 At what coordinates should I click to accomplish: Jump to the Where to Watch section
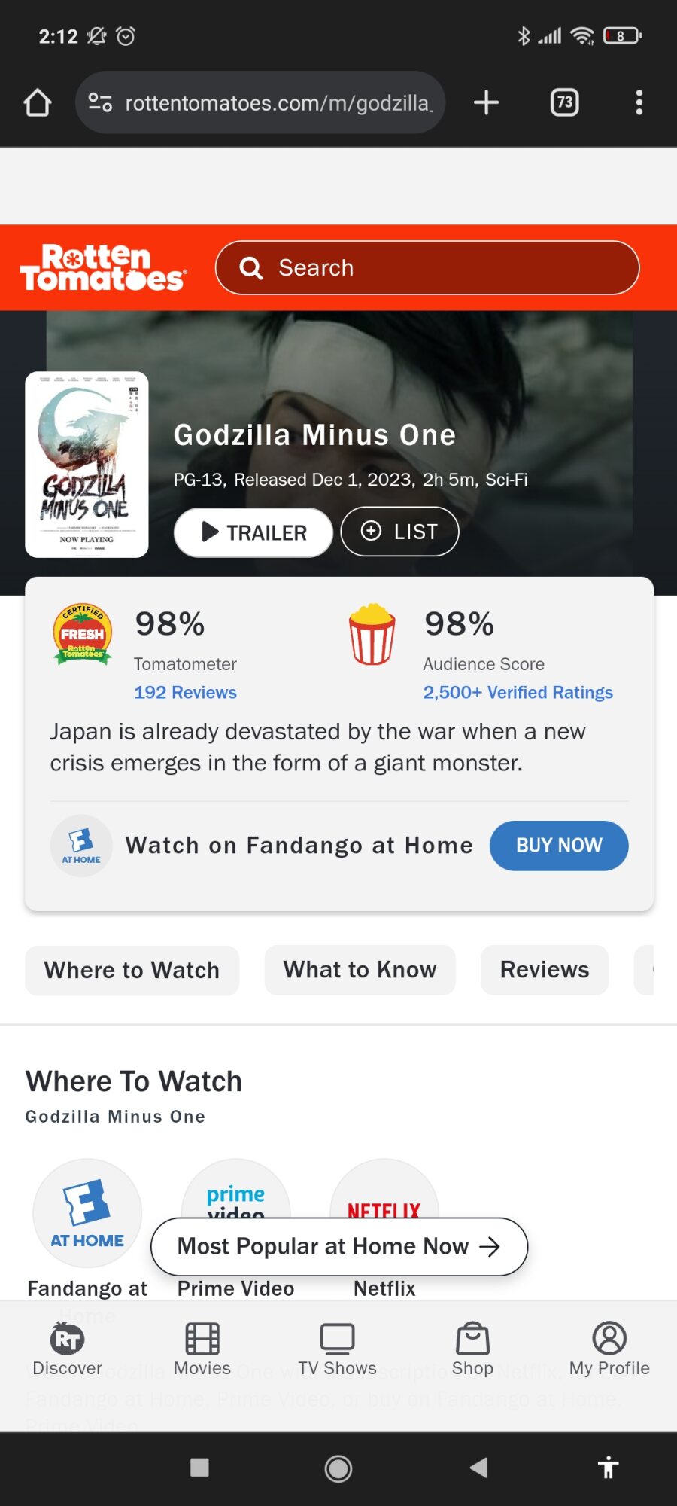pos(132,970)
